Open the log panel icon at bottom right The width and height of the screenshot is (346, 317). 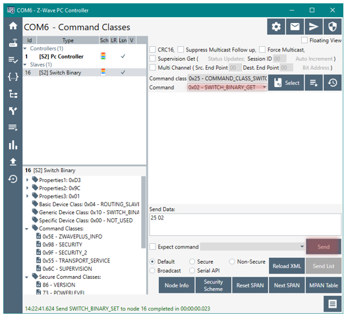pos(333,304)
